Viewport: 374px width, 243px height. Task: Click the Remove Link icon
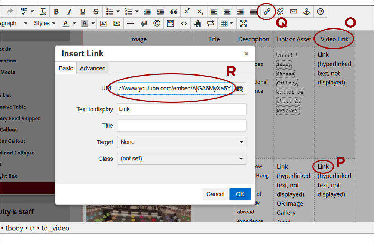point(280,12)
